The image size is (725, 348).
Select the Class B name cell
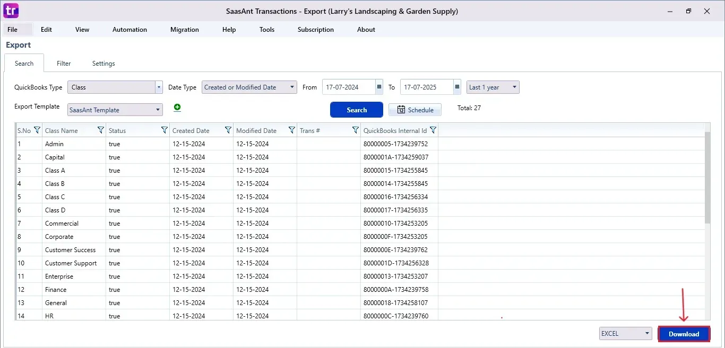tap(74, 184)
